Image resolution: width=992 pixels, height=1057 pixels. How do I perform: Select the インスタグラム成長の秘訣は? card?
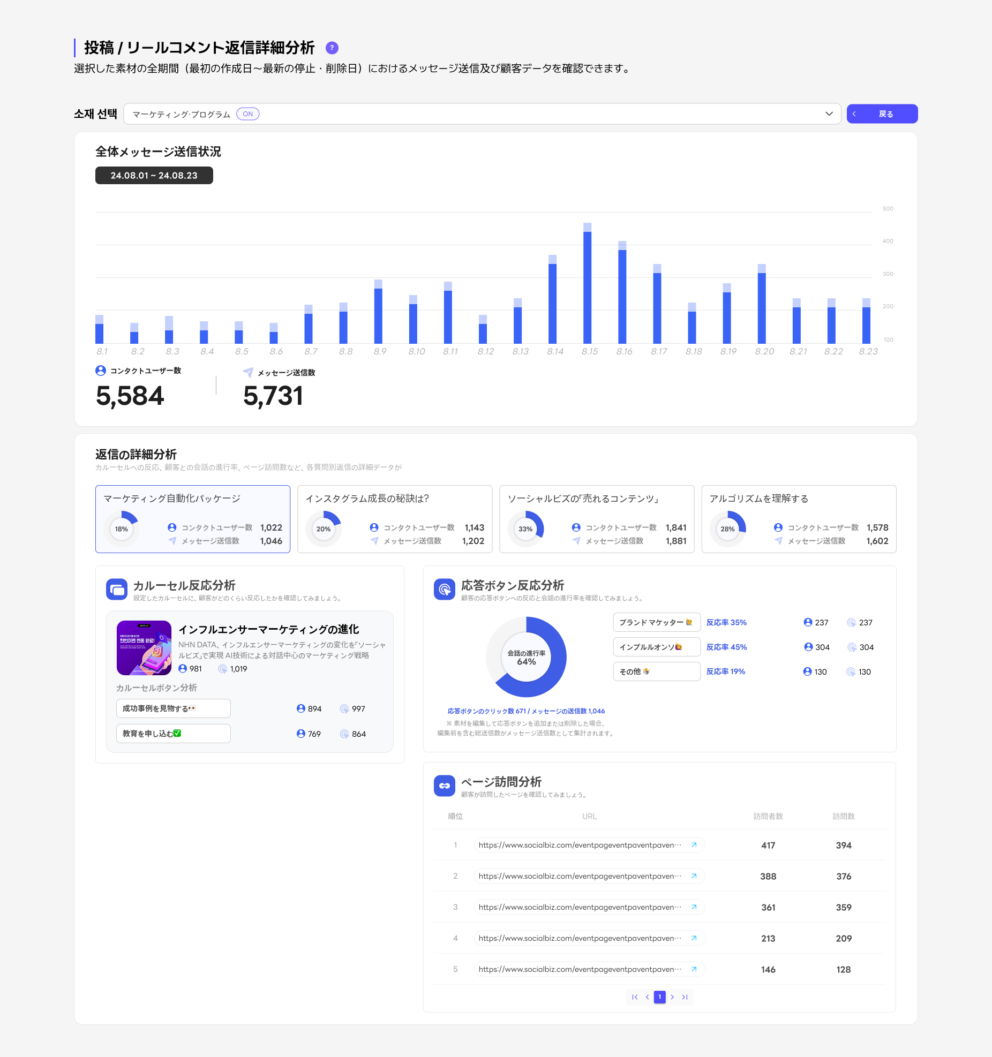point(395,519)
